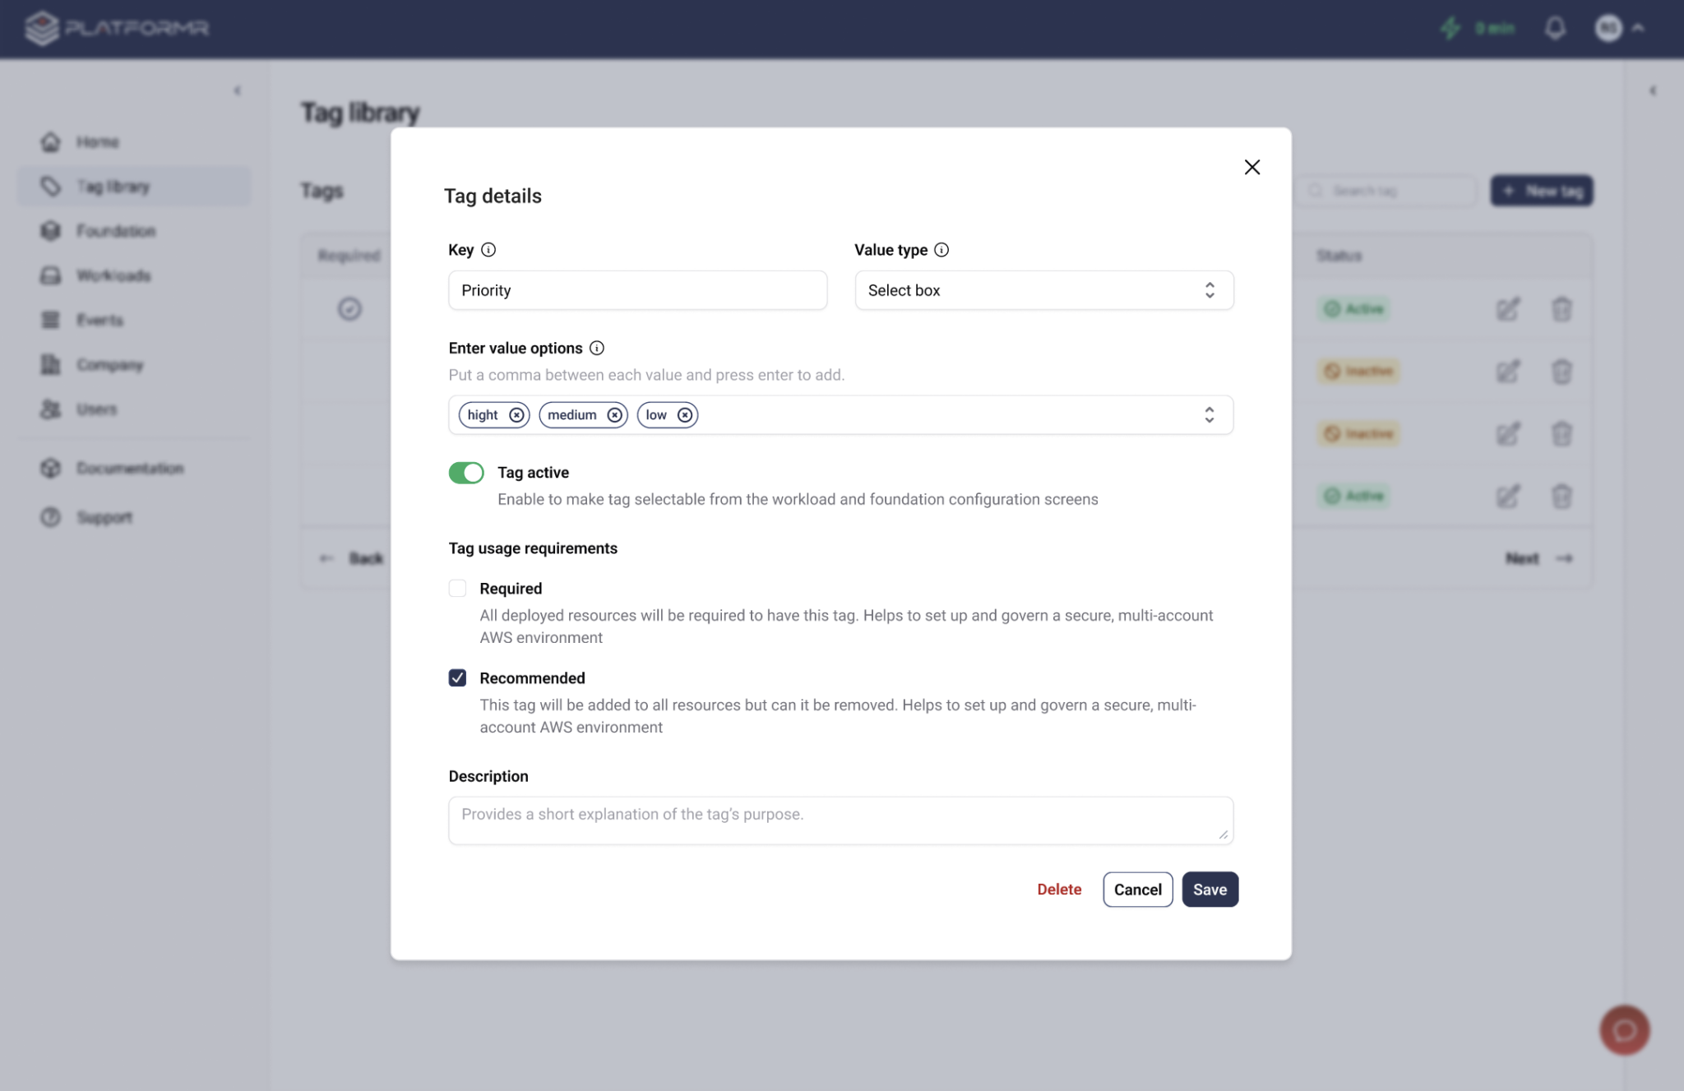The height and width of the screenshot is (1091, 1684).
Task: Open the Users section
Action: 97,409
